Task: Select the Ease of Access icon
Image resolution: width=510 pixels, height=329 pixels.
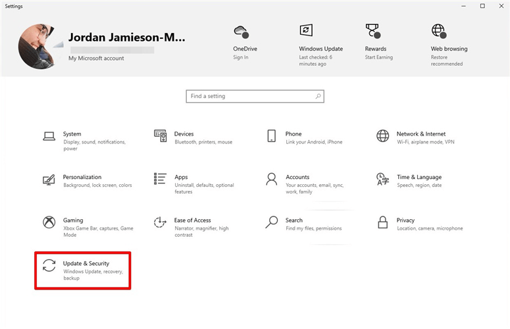Action: (160, 222)
